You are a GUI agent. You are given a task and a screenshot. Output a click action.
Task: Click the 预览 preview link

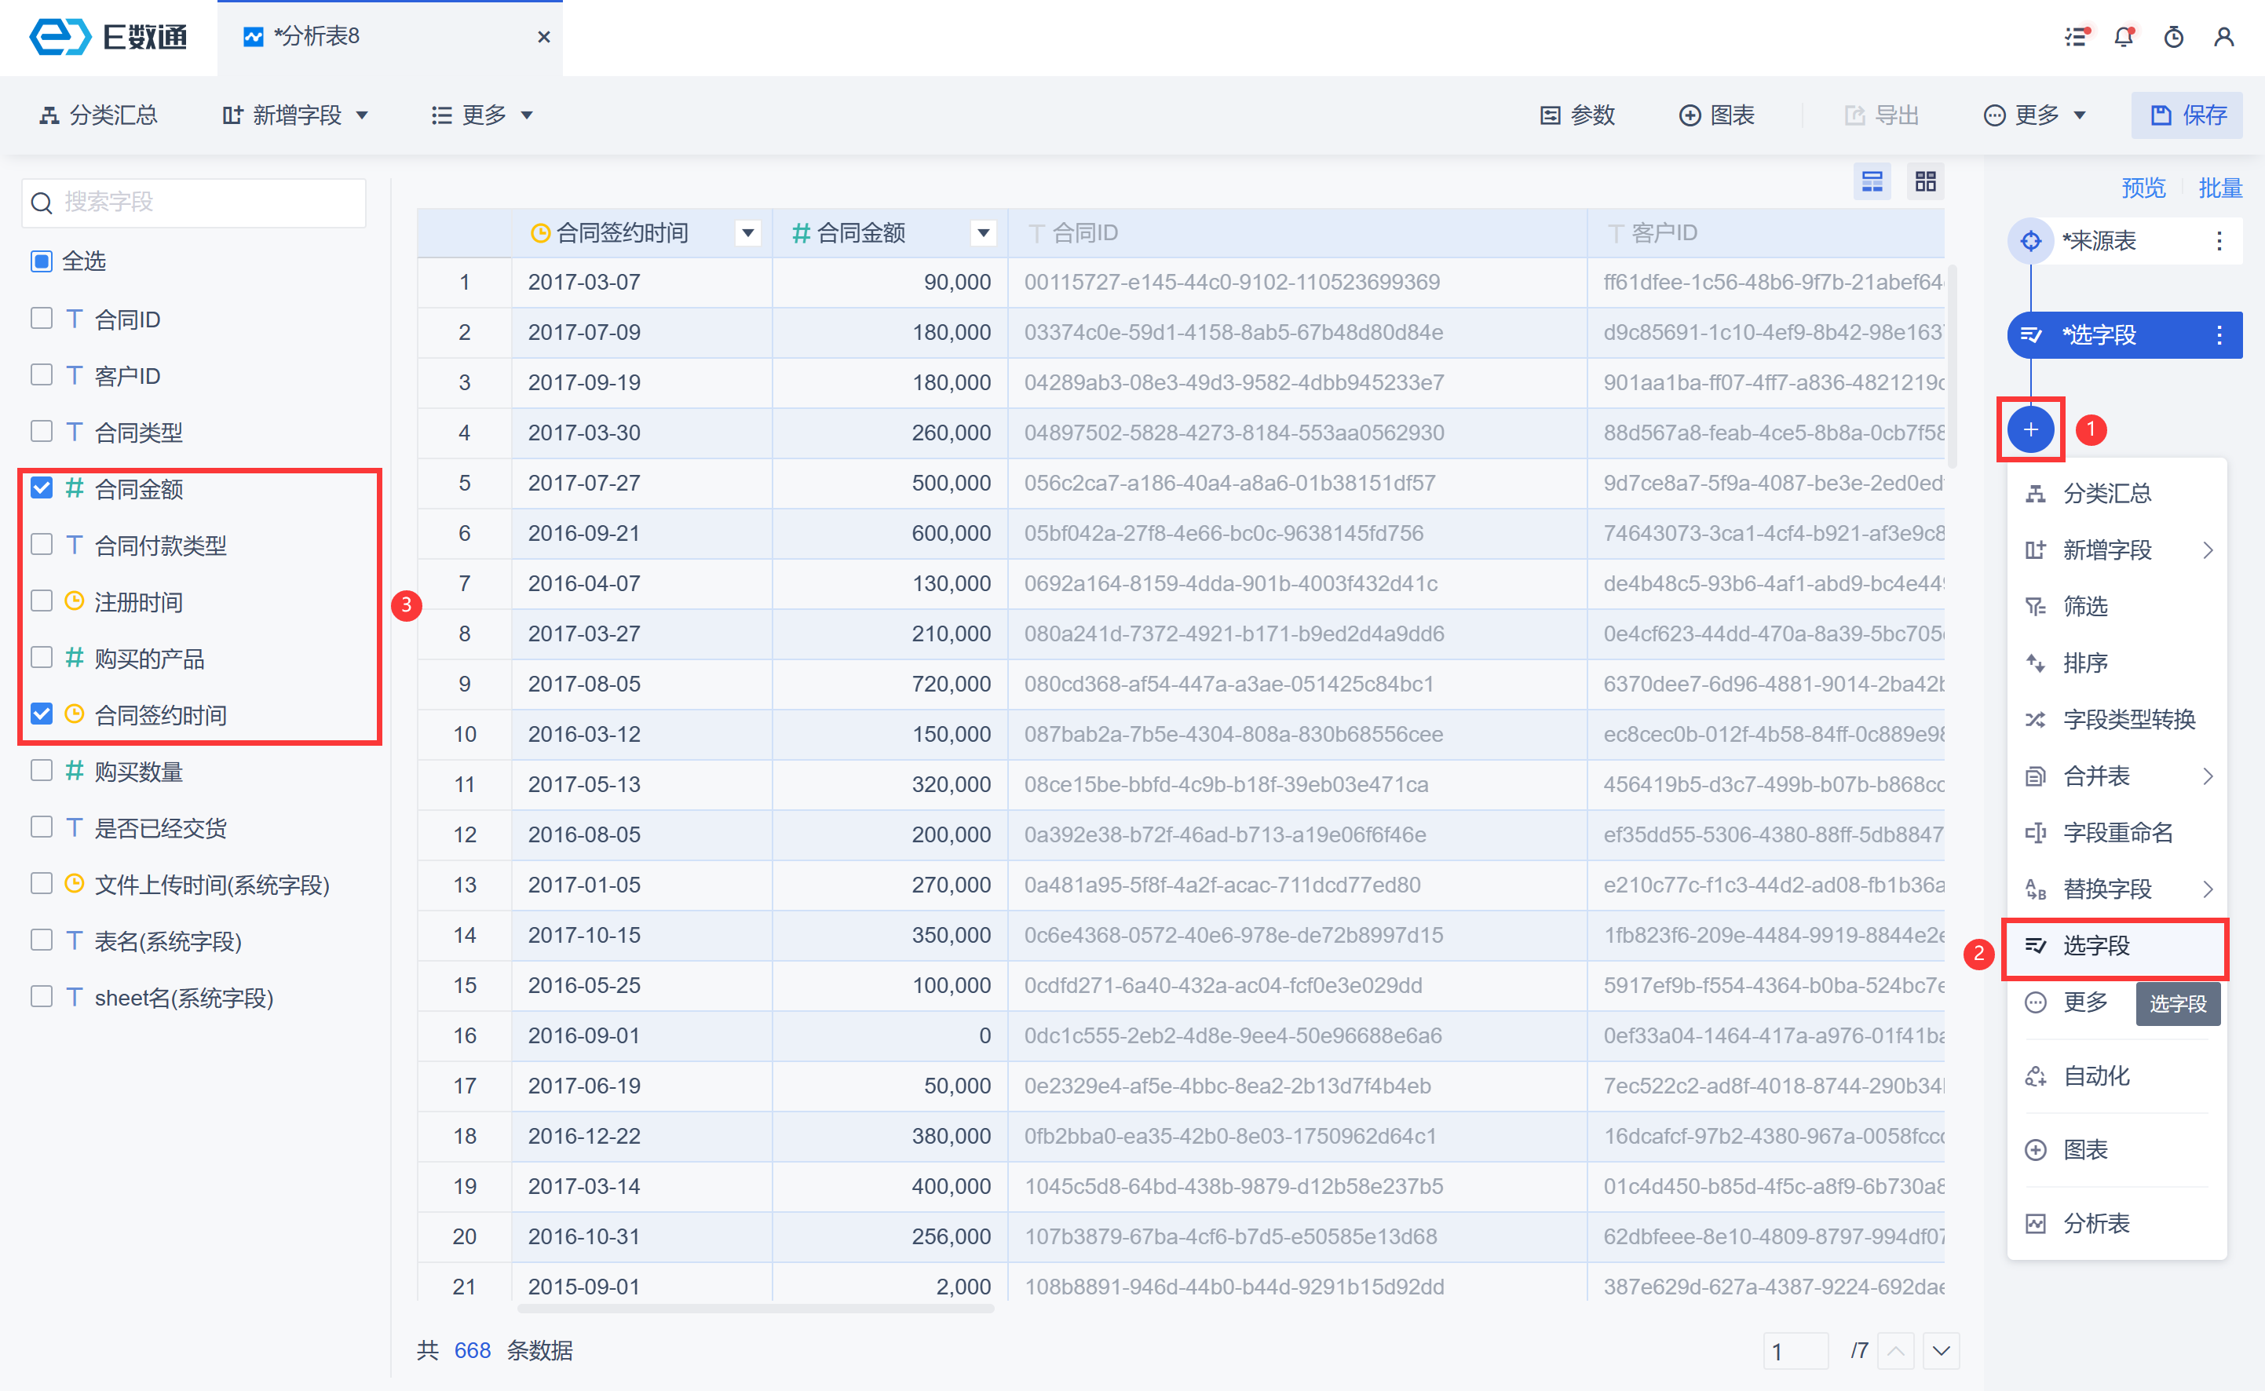[x=2143, y=188]
